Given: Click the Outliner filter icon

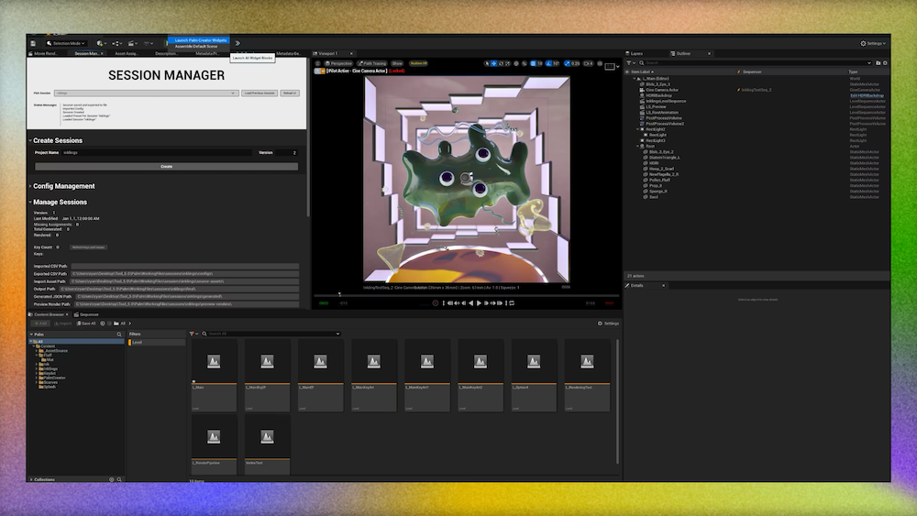Looking at the screenshot, I should [x=631, y=62].
